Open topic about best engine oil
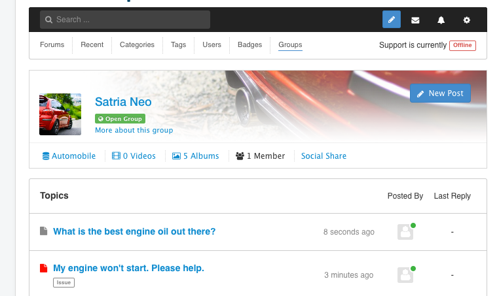The height and width of the screenshot is (296, 499). [134, 231]
